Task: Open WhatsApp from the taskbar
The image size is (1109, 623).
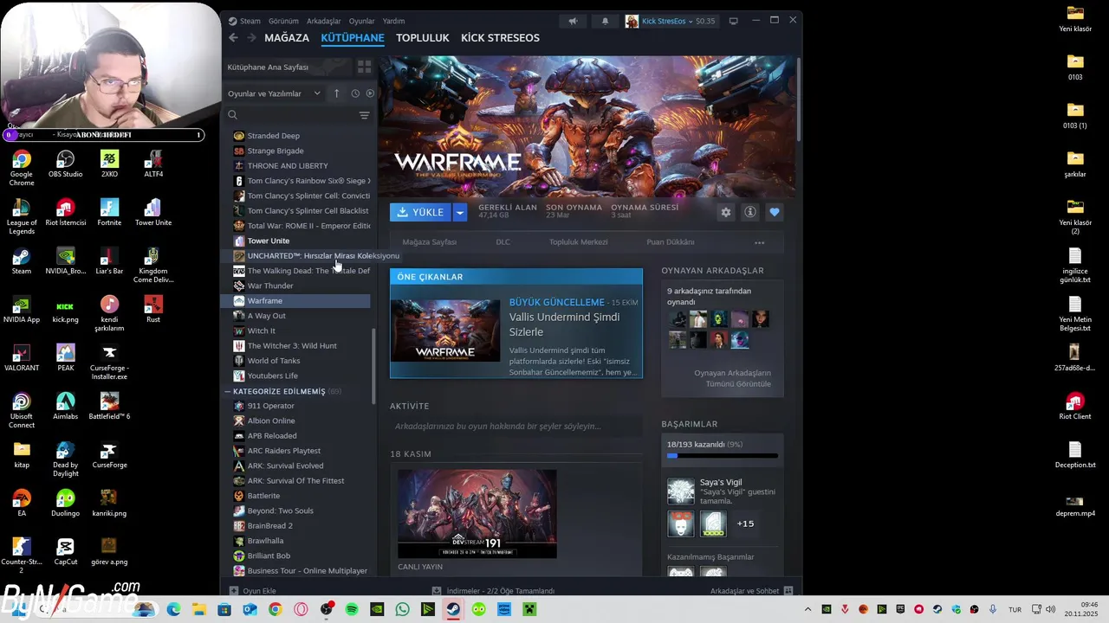Action: 402,609
